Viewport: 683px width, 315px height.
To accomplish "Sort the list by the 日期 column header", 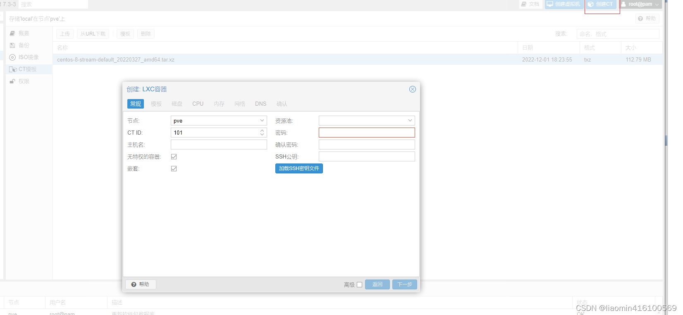I will click(549, 48).
